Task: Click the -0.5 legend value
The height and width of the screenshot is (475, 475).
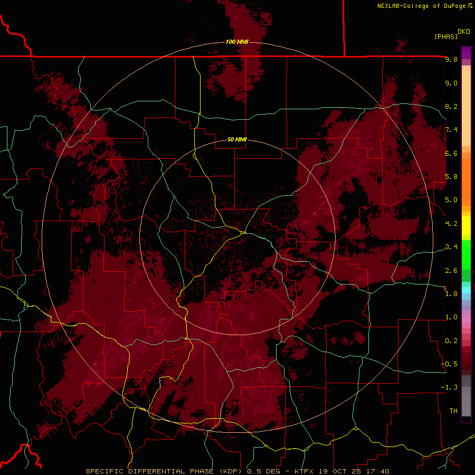Action: click(x=449, y=364)
